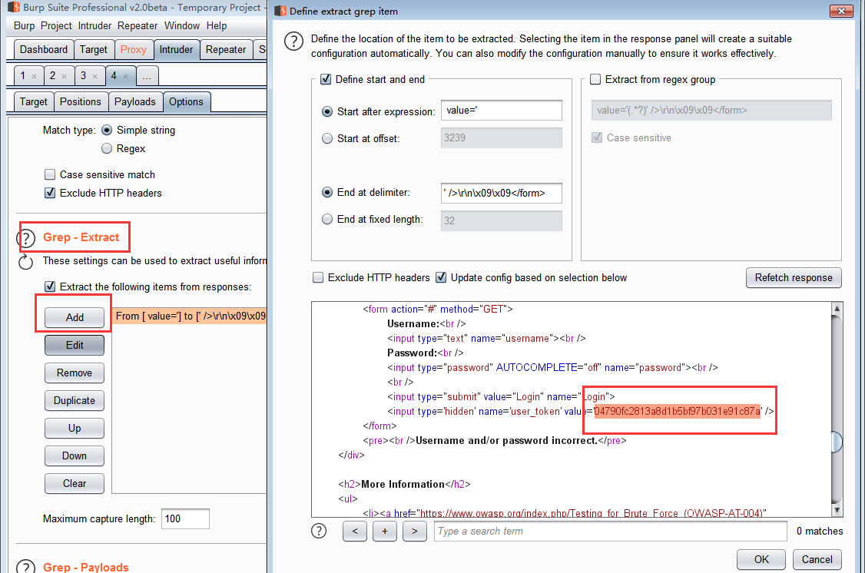
Task: Click help icon in Define extract grep dialog
Action: 293,41
